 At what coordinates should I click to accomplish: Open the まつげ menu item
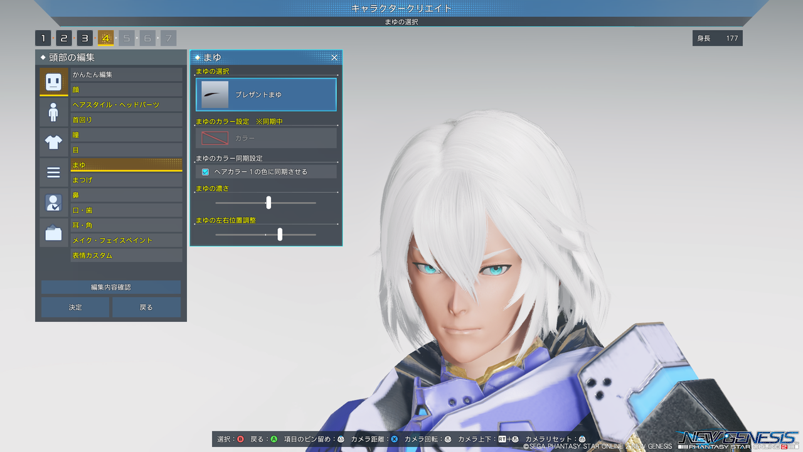126,180
